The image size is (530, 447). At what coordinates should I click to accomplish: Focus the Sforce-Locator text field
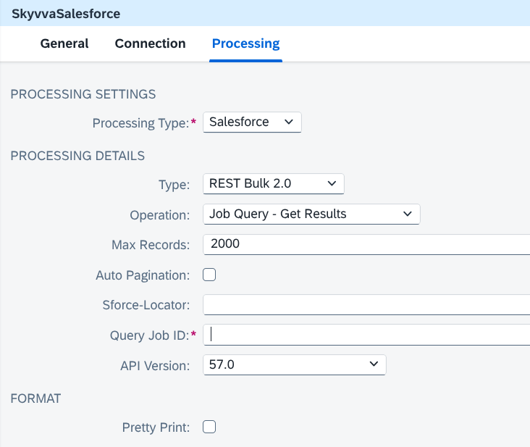pyautogui.click(x=366, y=304)
